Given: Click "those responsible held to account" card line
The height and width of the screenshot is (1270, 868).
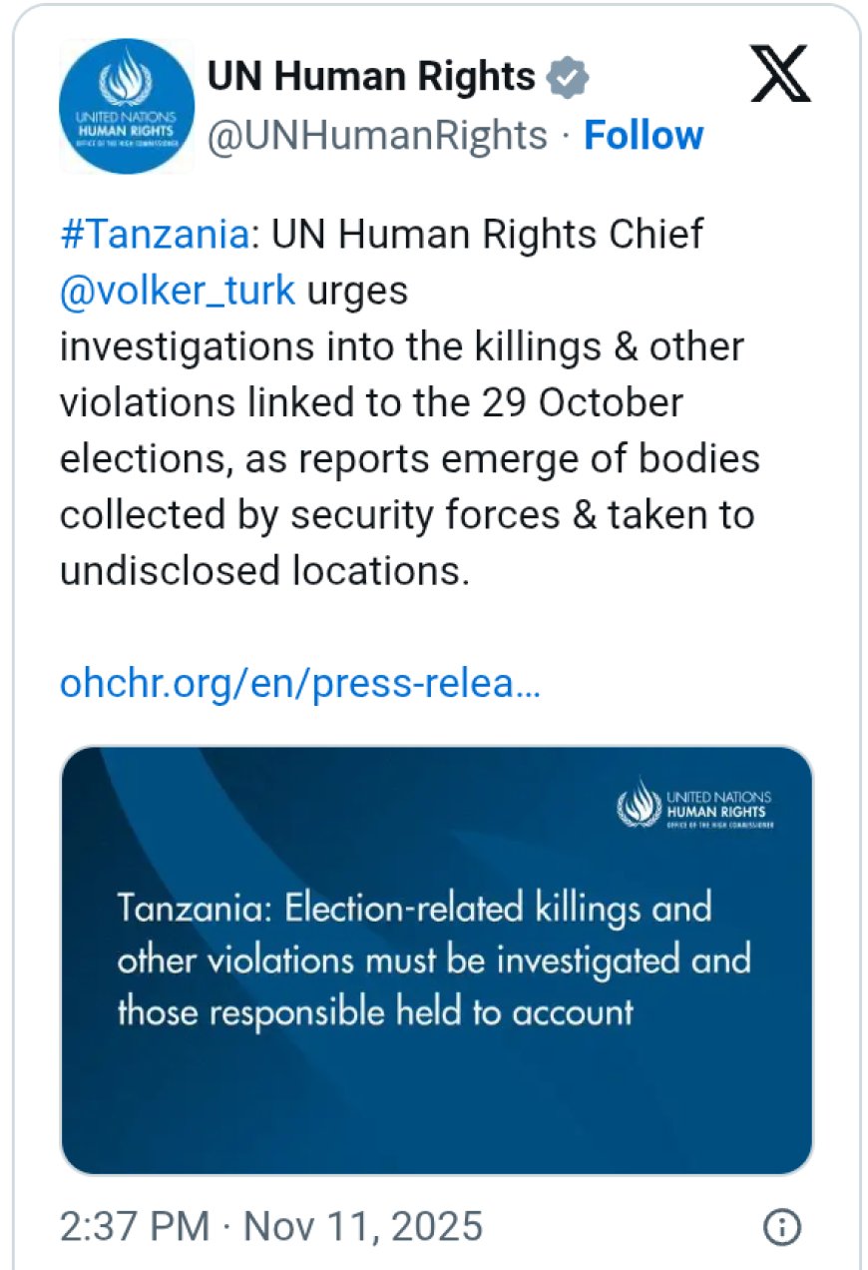Looking at the screenshot, I should (x=375, y=1011).
